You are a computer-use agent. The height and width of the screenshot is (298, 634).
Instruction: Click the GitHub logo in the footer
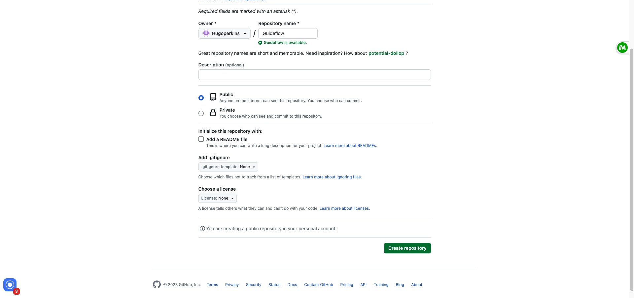157,284
